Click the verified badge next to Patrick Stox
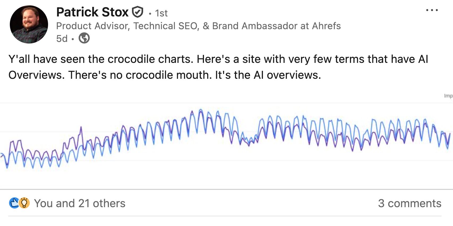This screenshot has width=453, height=226. 138,12
